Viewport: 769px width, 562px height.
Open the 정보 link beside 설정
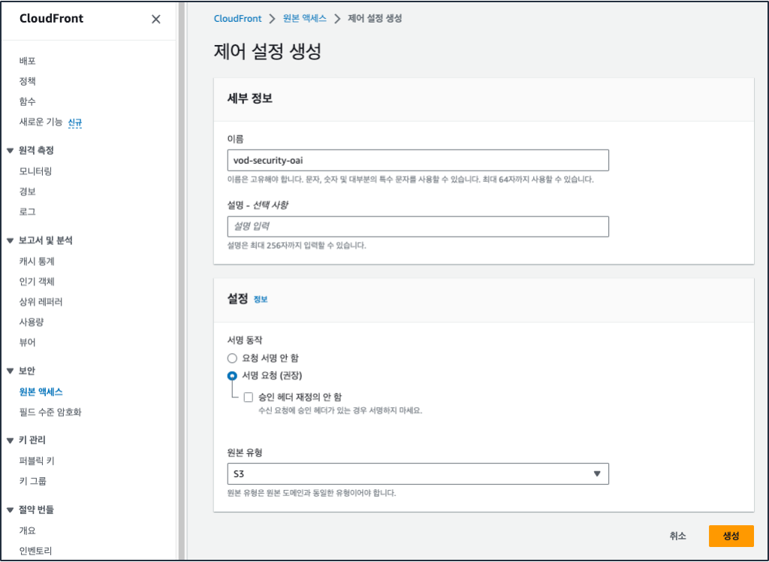coord(261,299)
